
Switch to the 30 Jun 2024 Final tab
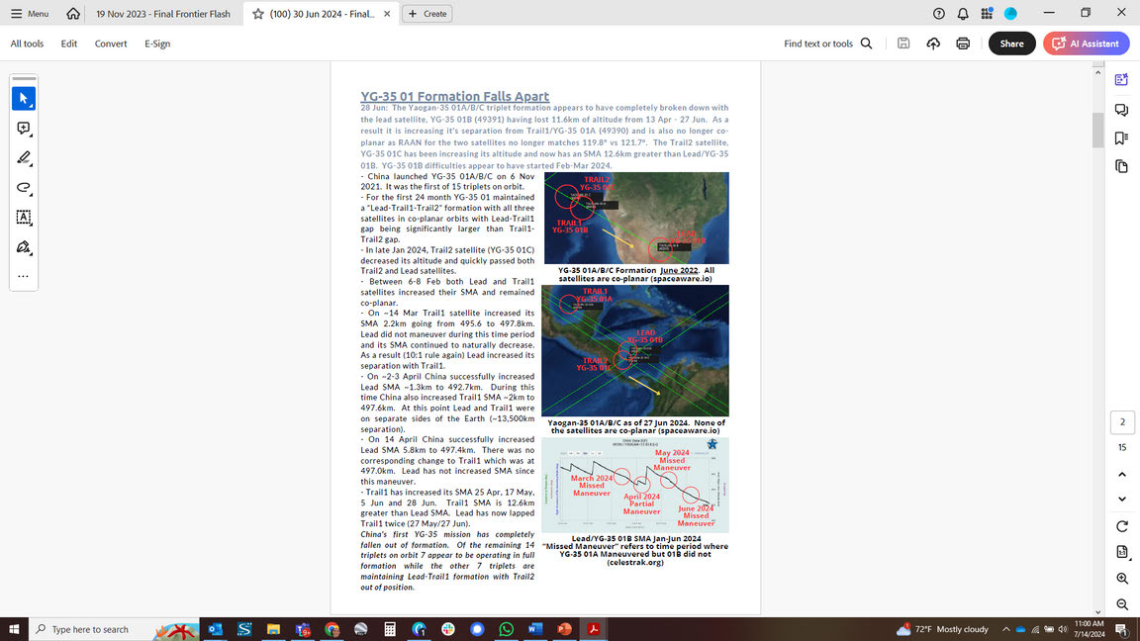(322, 14)
